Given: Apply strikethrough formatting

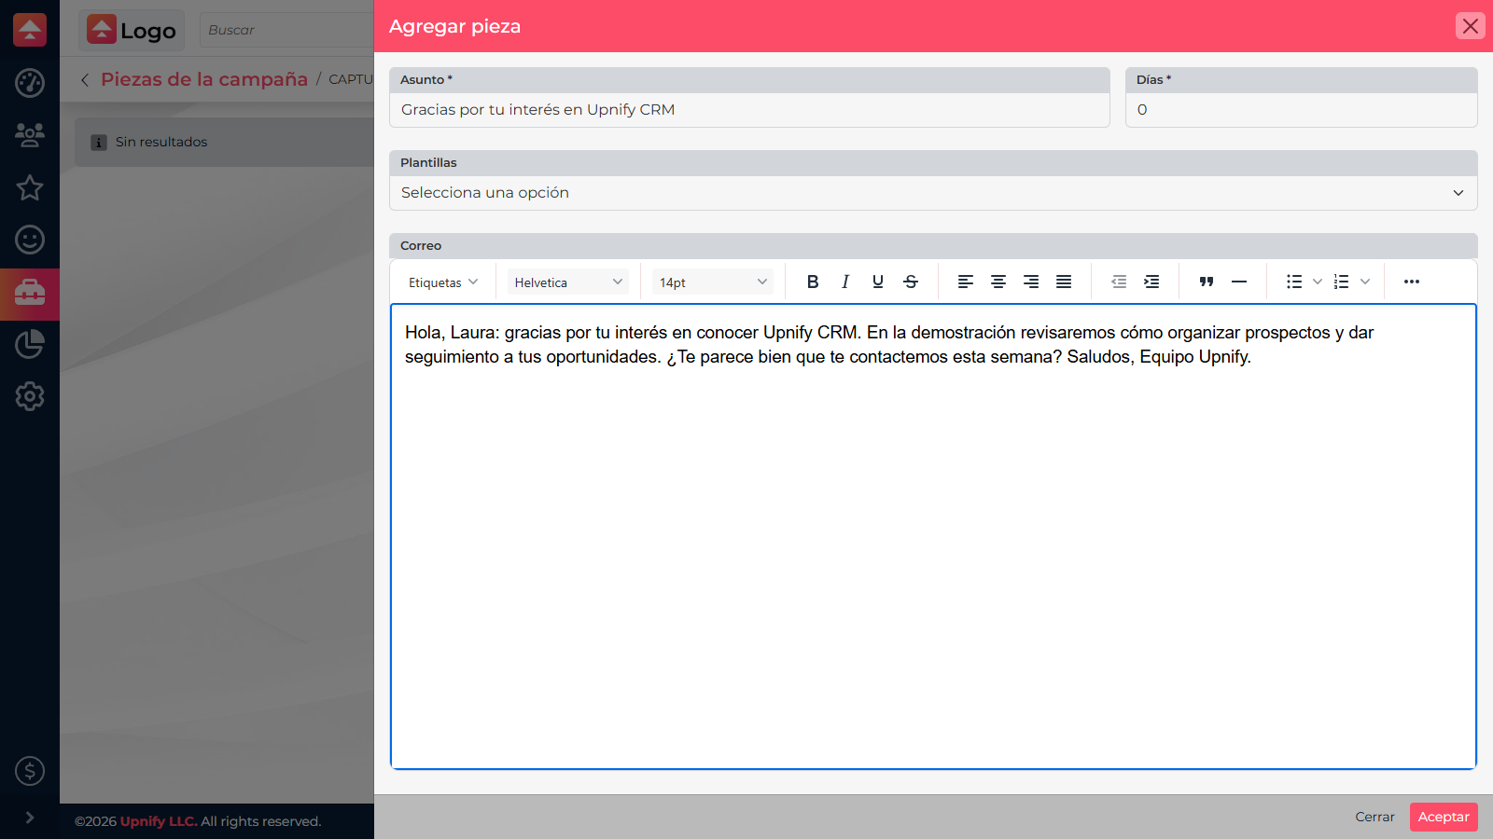Looking at the screenshot, I should [x=911, y=282].
